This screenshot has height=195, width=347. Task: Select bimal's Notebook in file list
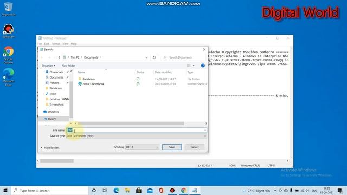pos(93,84)
